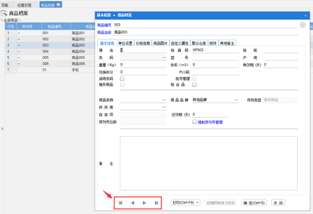This screenshot has height=214, width=313.
Task: Go to previous record arrow
Action: (132, 203)
